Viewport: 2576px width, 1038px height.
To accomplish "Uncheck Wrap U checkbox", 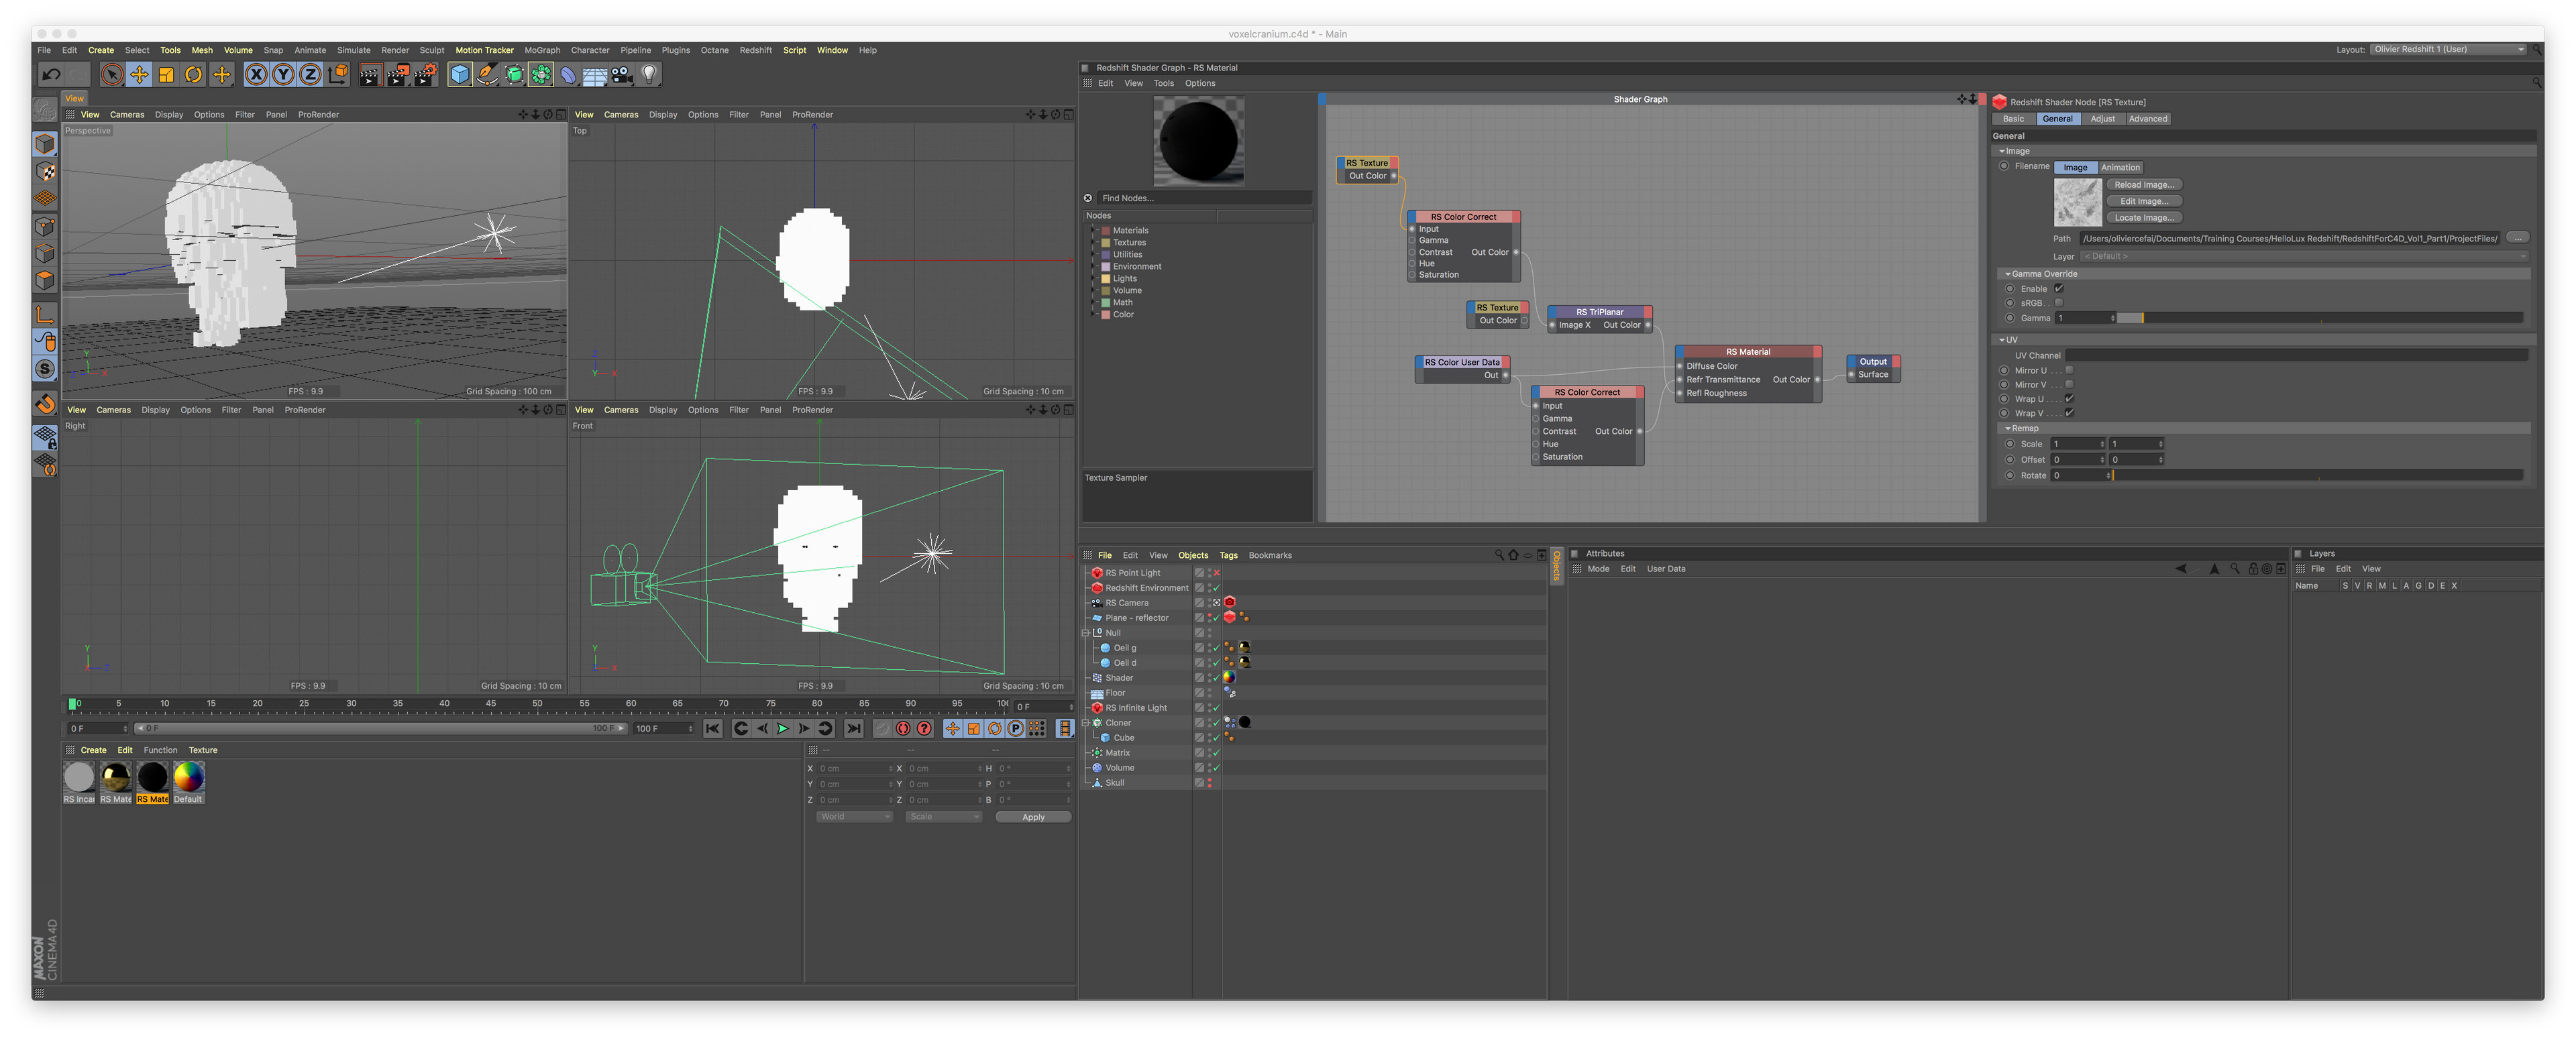I will click(x=2069, y=398).
